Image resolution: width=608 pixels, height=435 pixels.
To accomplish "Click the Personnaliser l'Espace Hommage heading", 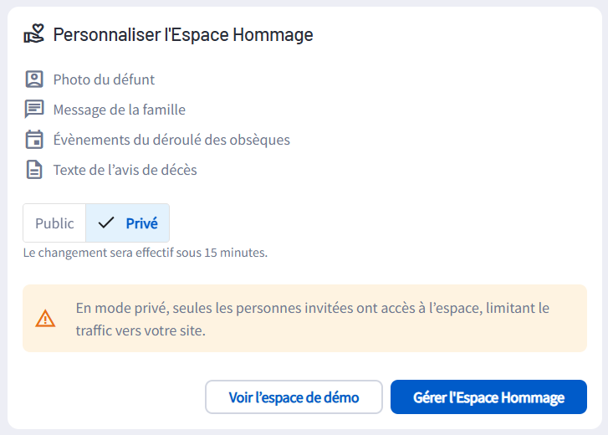I will (x=183, y=34).
